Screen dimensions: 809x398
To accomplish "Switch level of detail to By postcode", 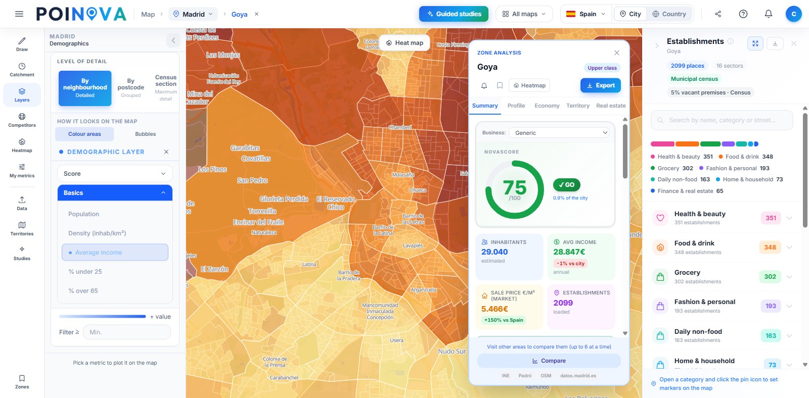I will tap(131, 88).
